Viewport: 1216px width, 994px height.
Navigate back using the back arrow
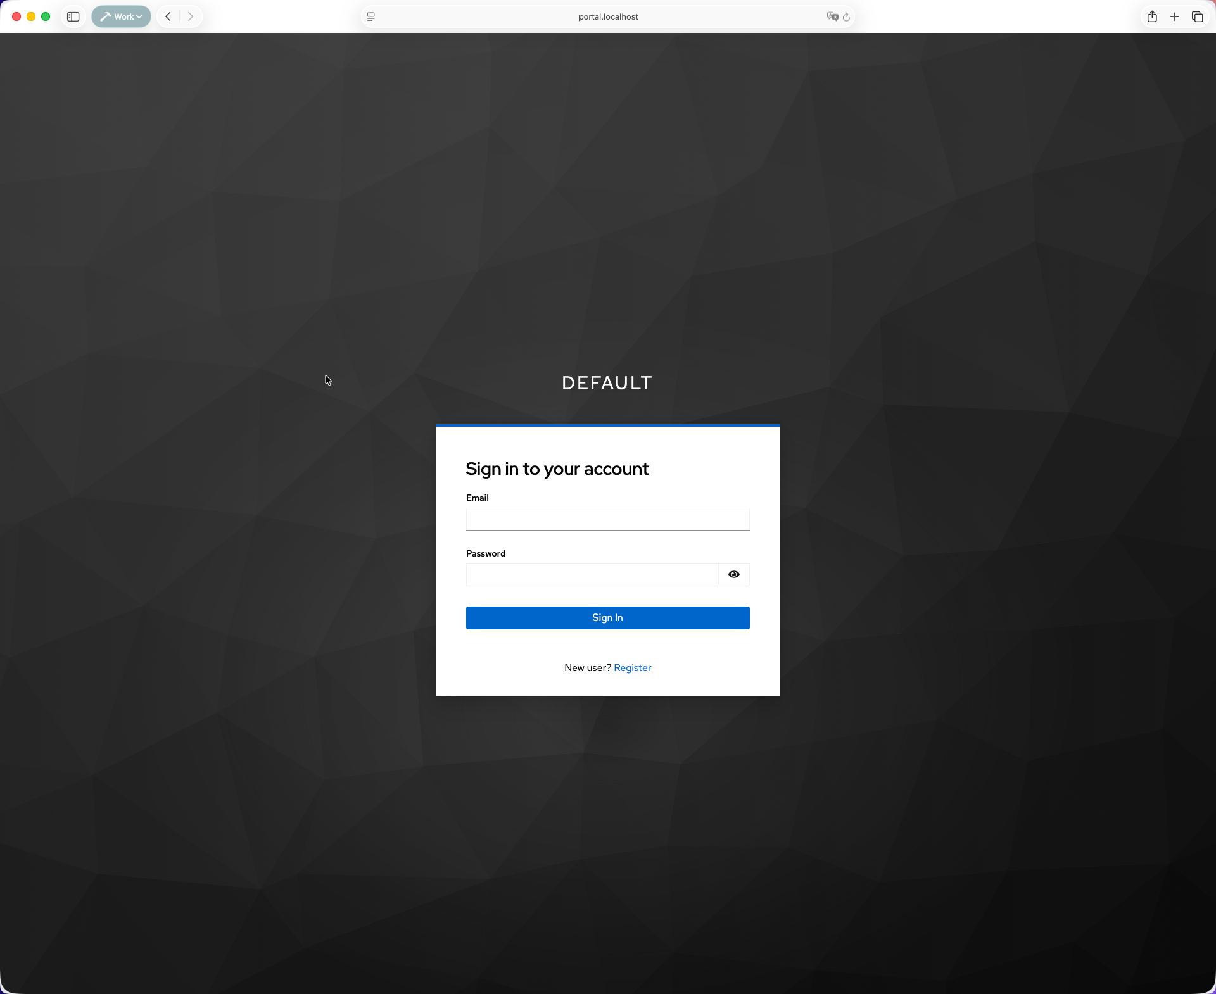click(167, 17)
